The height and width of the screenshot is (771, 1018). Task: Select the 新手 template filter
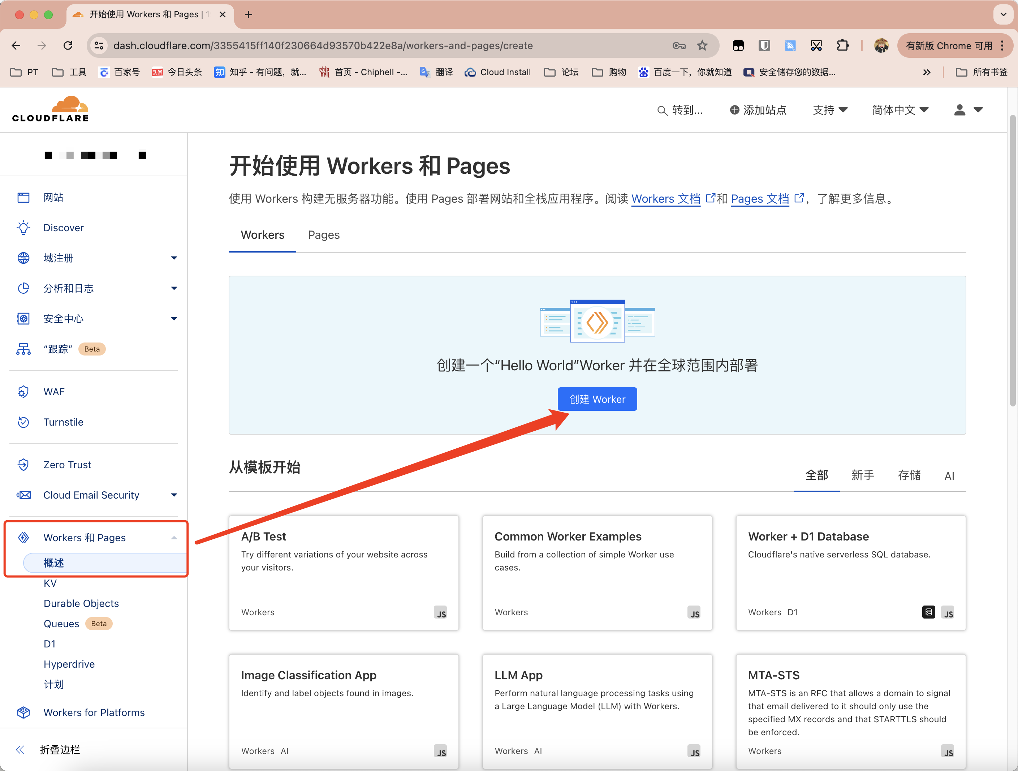point(862,475)
